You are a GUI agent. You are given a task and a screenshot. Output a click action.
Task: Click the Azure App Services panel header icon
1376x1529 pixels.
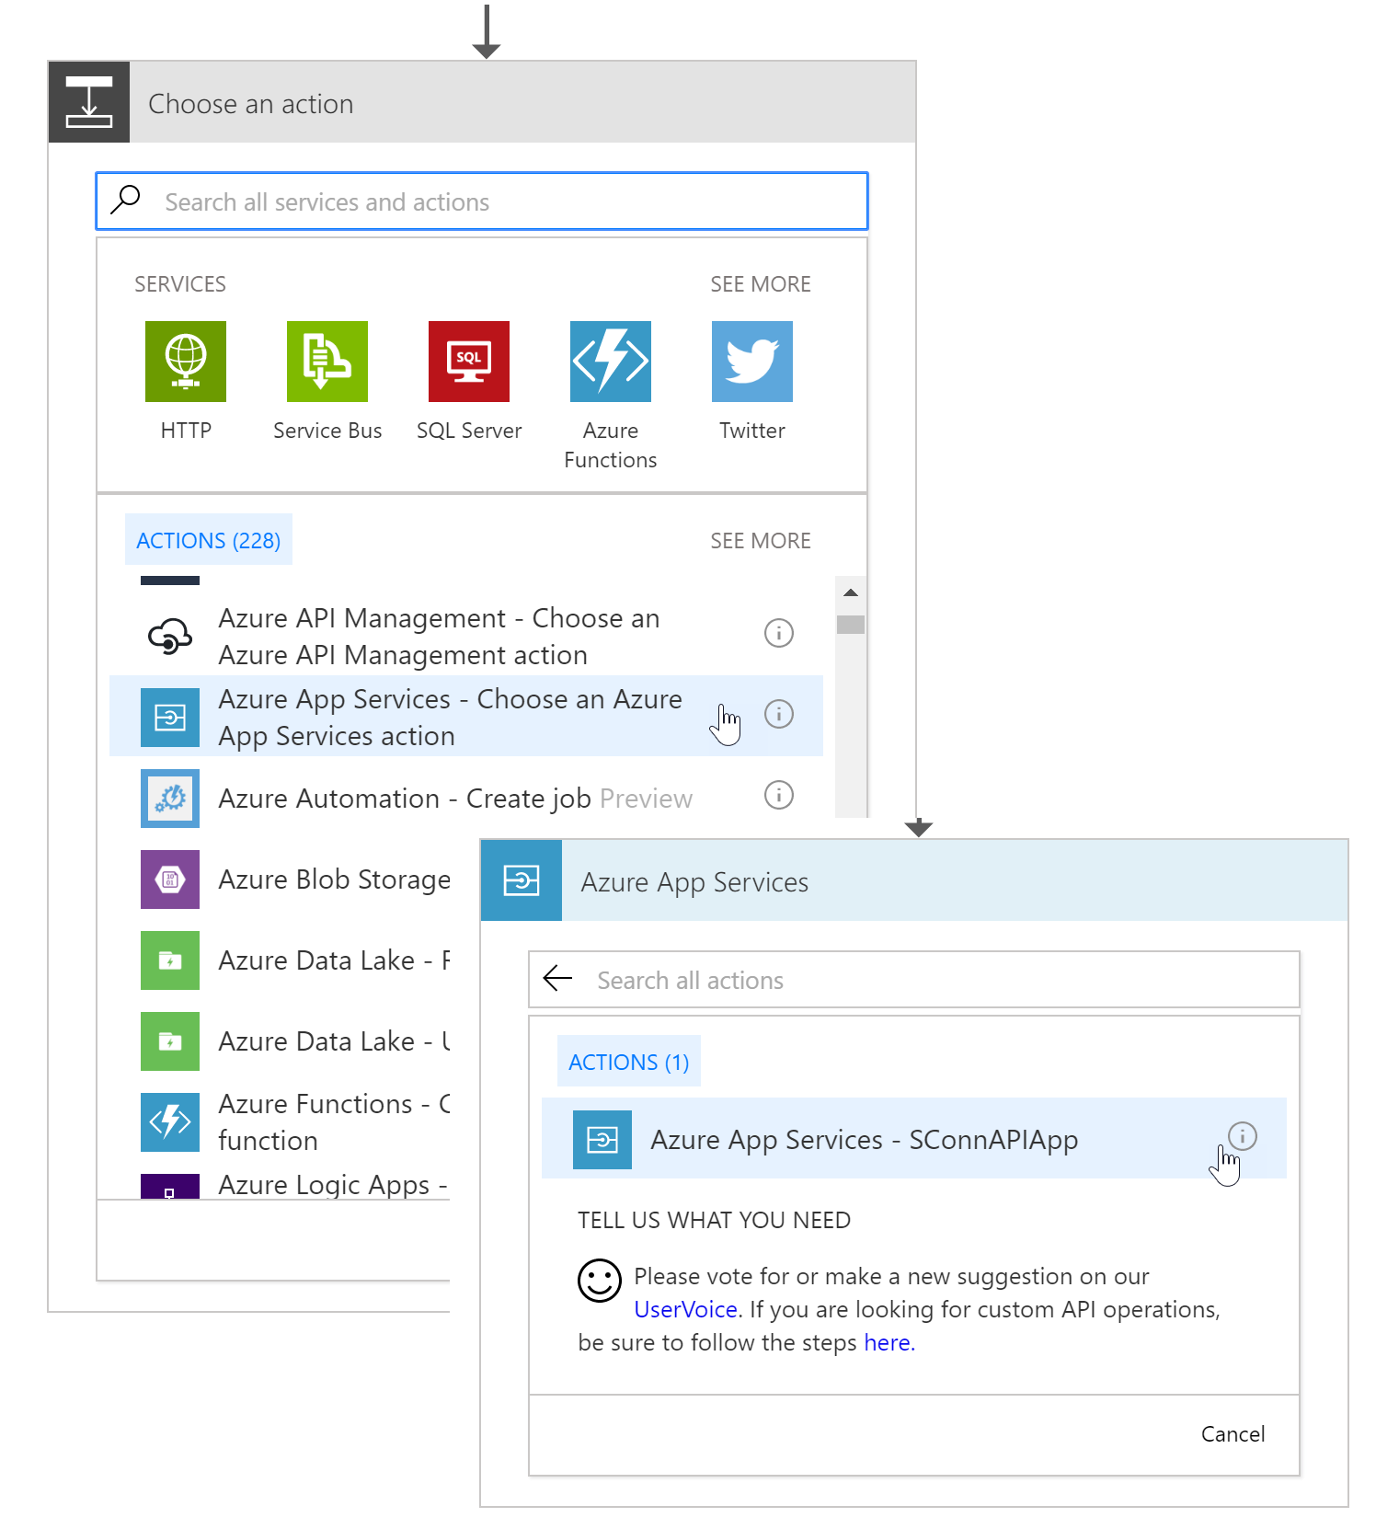[x=522, y=880]
